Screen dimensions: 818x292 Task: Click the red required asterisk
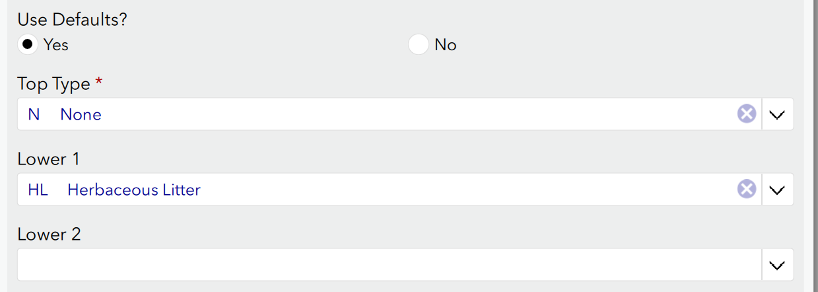(x=99, y=83)
